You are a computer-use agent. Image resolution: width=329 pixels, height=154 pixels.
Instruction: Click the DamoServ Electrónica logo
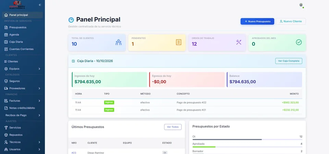[x=17, y=5]
